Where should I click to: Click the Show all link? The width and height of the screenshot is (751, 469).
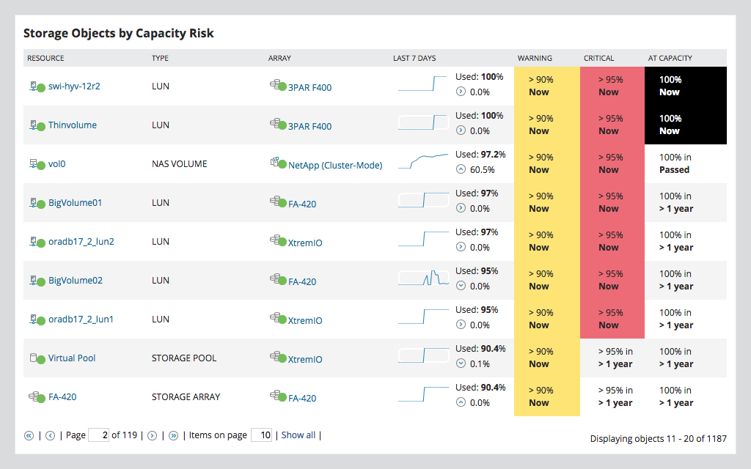pyautogui.click(x=298, y=435)
